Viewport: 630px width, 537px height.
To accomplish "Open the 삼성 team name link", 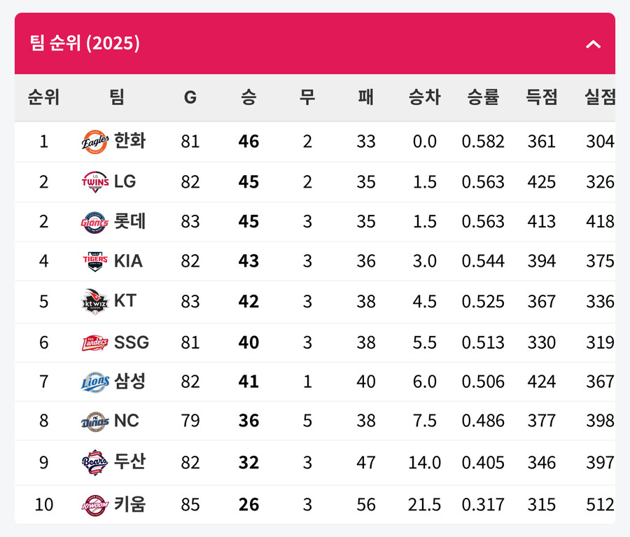I will click(x=129, y=381).
